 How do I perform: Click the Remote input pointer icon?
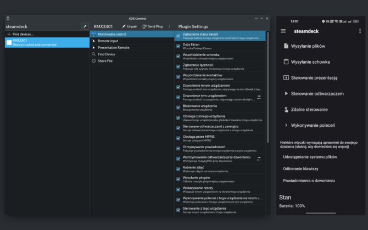(93, 41)
